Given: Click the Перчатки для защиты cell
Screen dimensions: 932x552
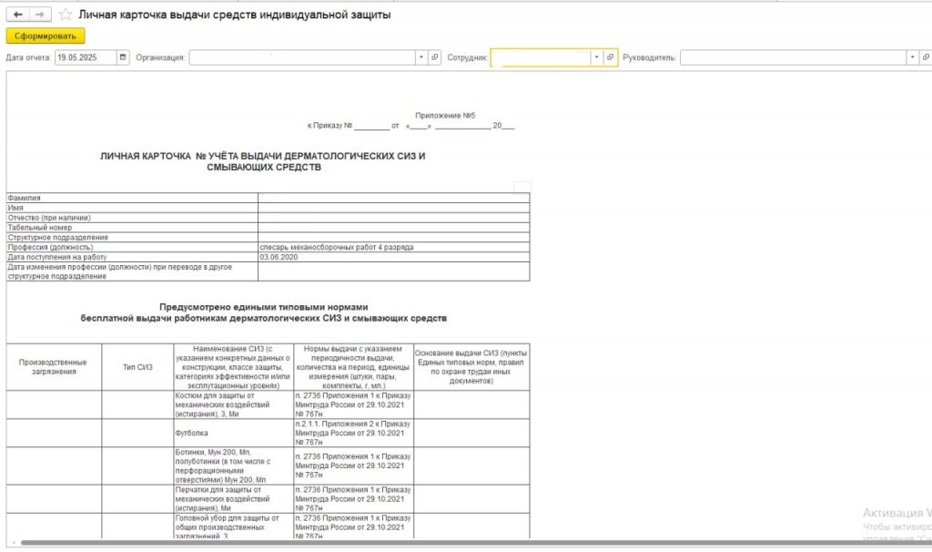Looking at the screenshot, I should [234, 499].
